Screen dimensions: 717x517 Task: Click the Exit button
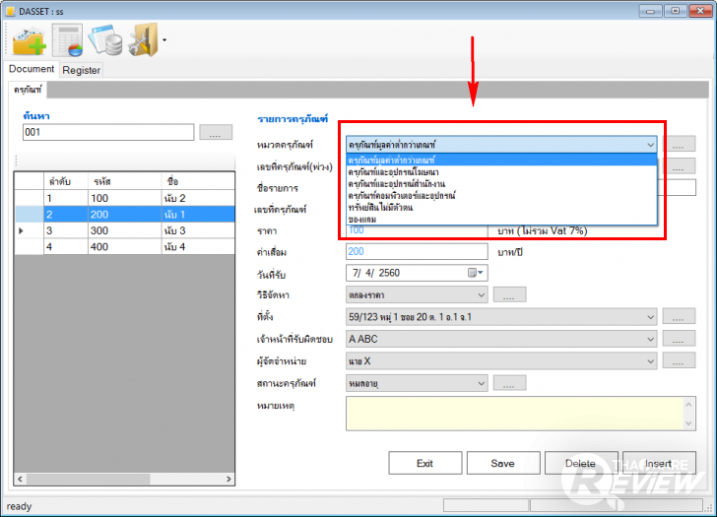(x=424, y=464)
